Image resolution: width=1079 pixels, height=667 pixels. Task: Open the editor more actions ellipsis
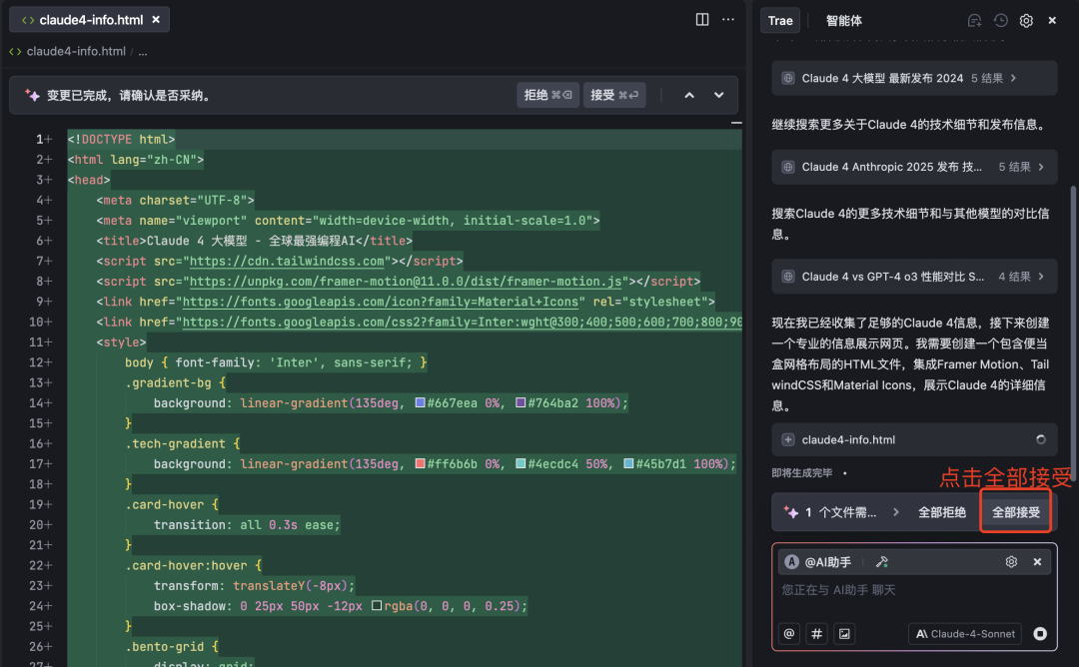point(728,19)
